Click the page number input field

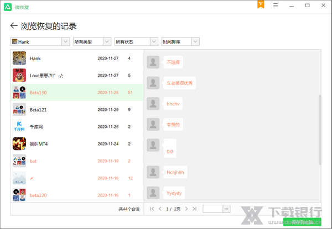(213, 209)
